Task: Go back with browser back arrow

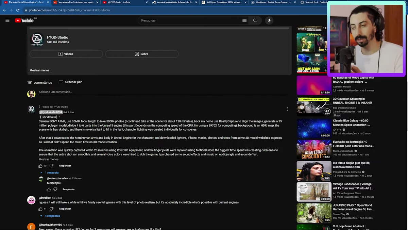Action: click(4, 10)
